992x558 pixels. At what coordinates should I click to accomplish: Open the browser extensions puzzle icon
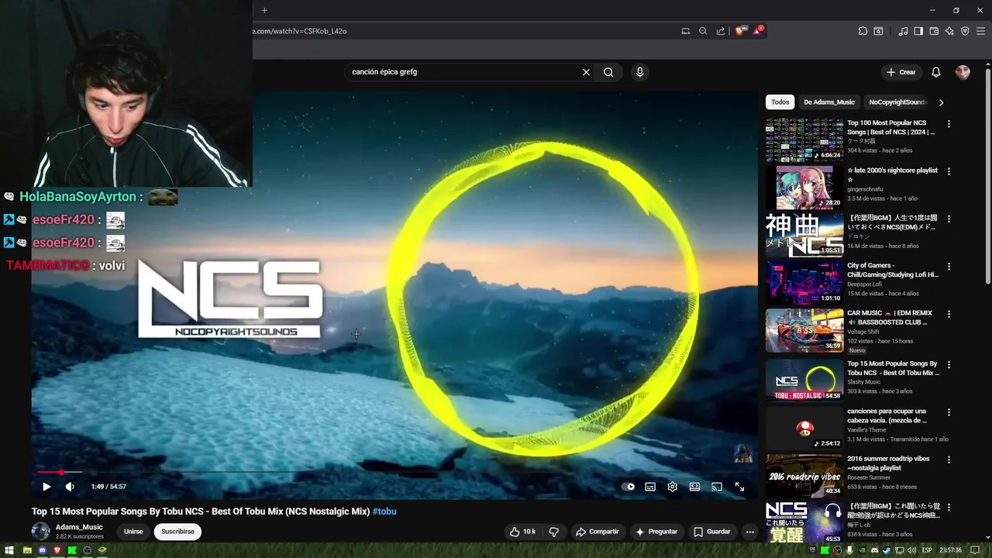pos(863,31)
